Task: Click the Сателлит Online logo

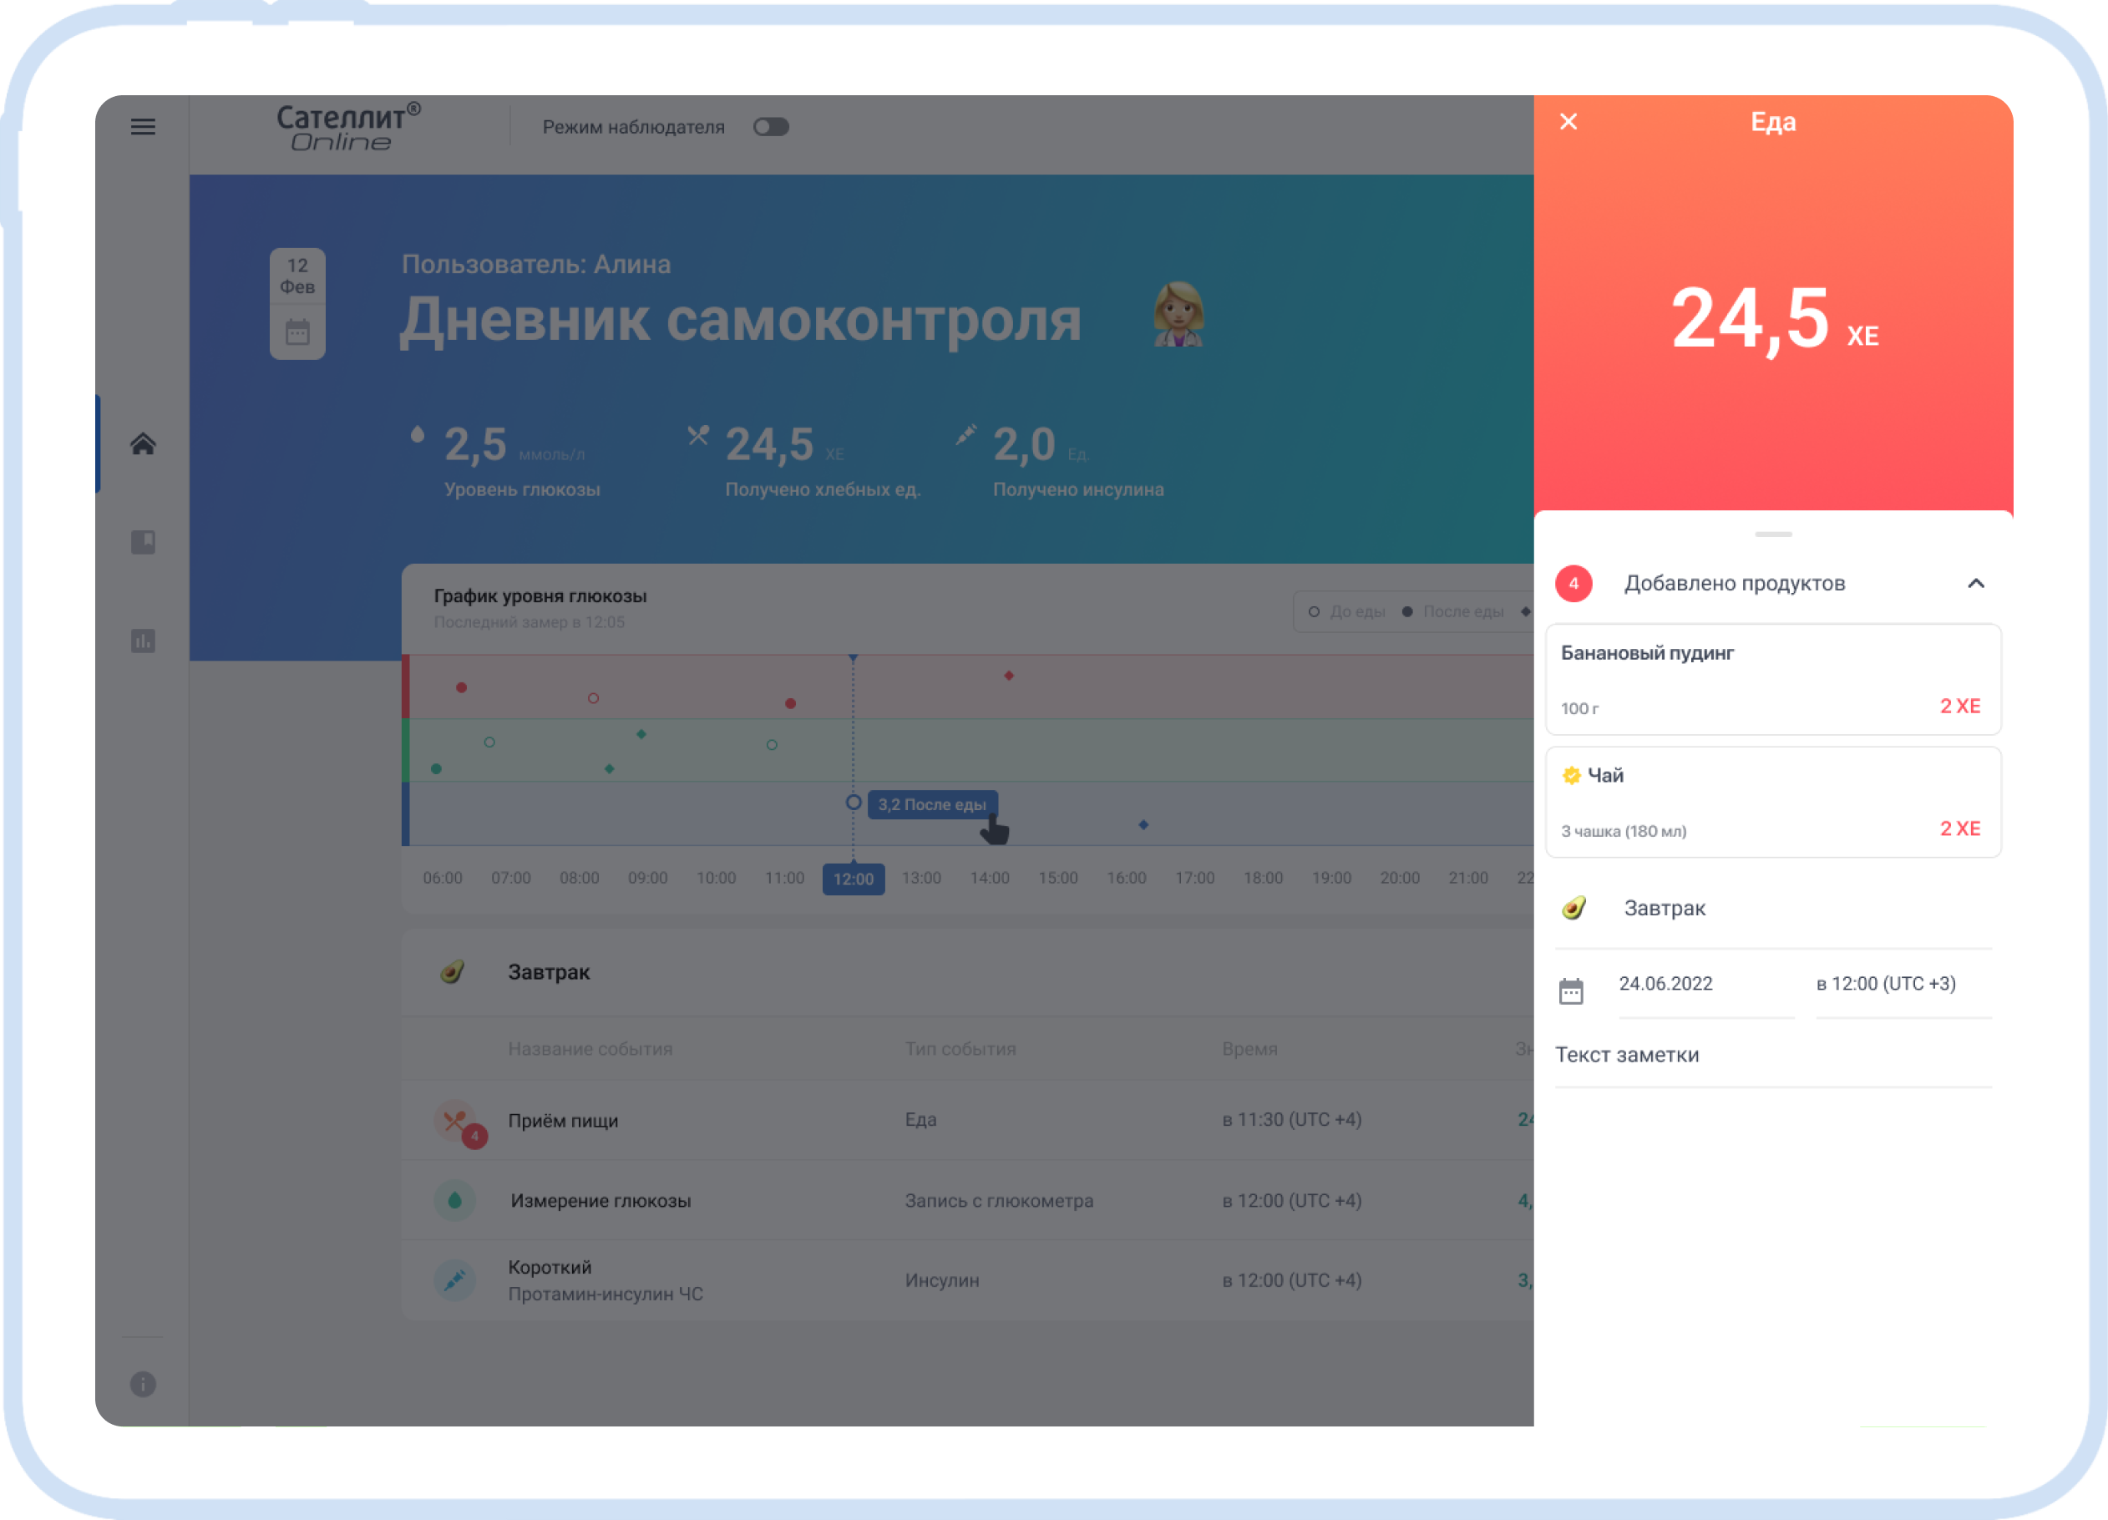Action: coord(347,128)
